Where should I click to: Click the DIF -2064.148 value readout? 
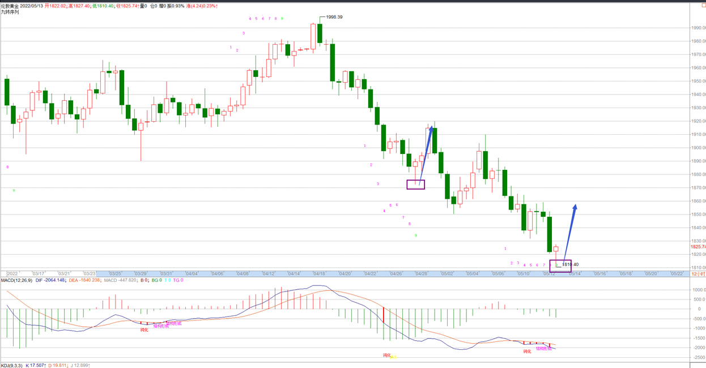(51, 280)
